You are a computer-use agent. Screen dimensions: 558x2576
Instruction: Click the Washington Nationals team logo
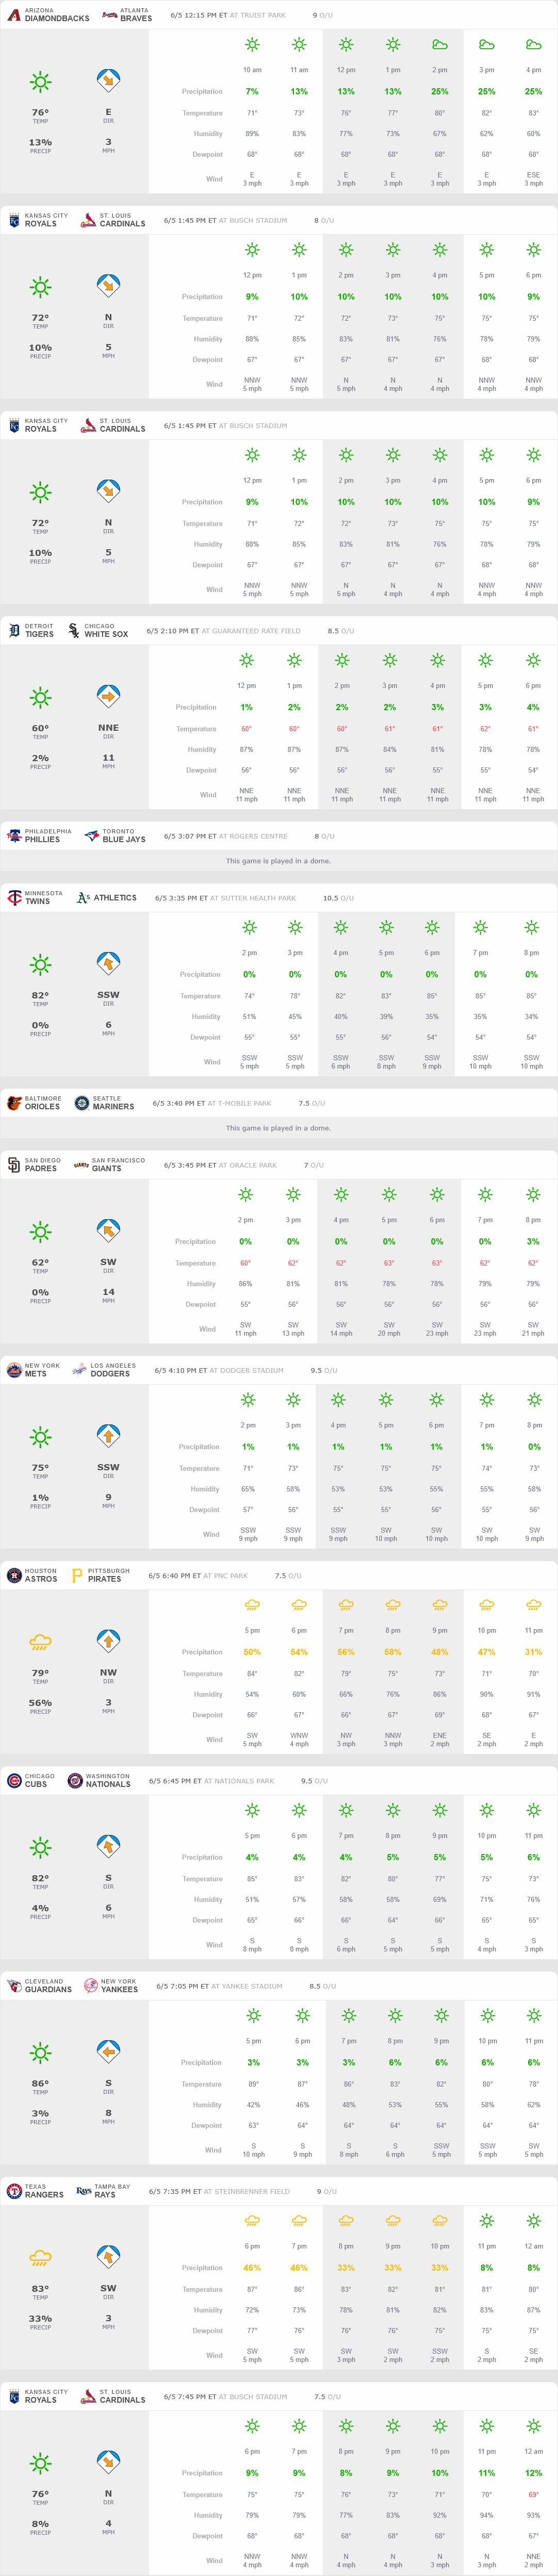(x=75, y=1781)
